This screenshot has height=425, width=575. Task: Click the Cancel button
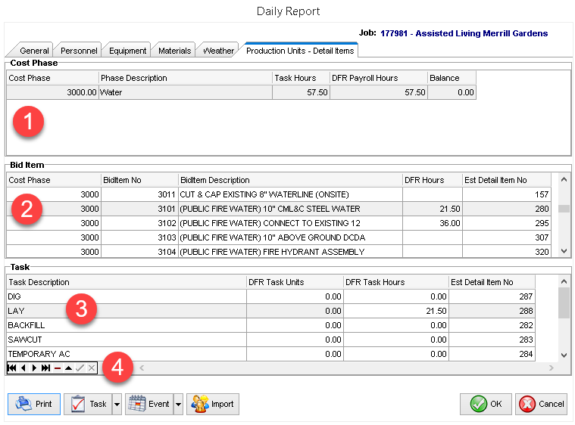(x=541, y=404)
